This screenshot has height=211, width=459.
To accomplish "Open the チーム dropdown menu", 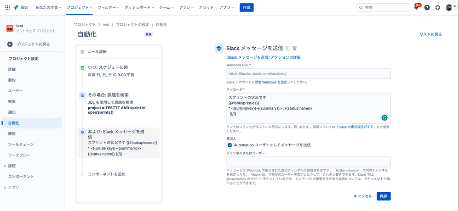I will [x=166, y=8].
